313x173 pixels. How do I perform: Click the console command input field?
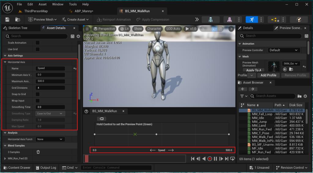pyautogui.click(x=116, y=167)
